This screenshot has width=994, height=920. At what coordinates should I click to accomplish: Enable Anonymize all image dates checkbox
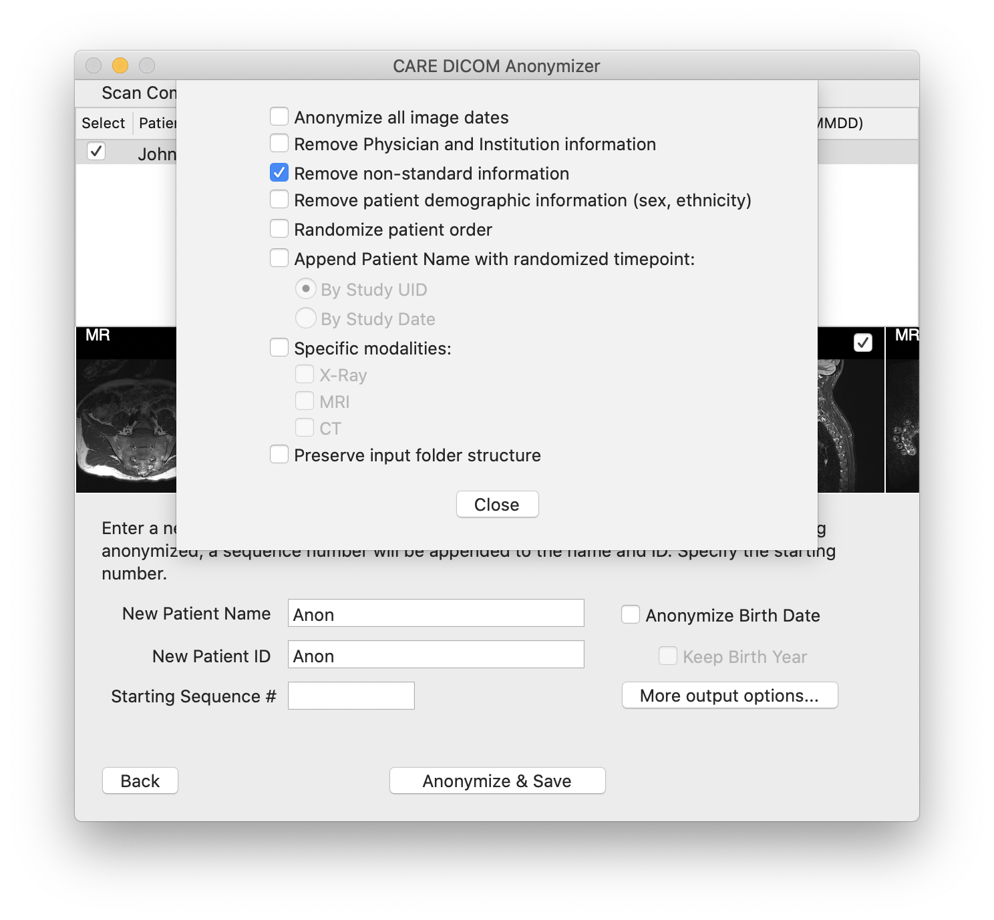coord(279,117)
